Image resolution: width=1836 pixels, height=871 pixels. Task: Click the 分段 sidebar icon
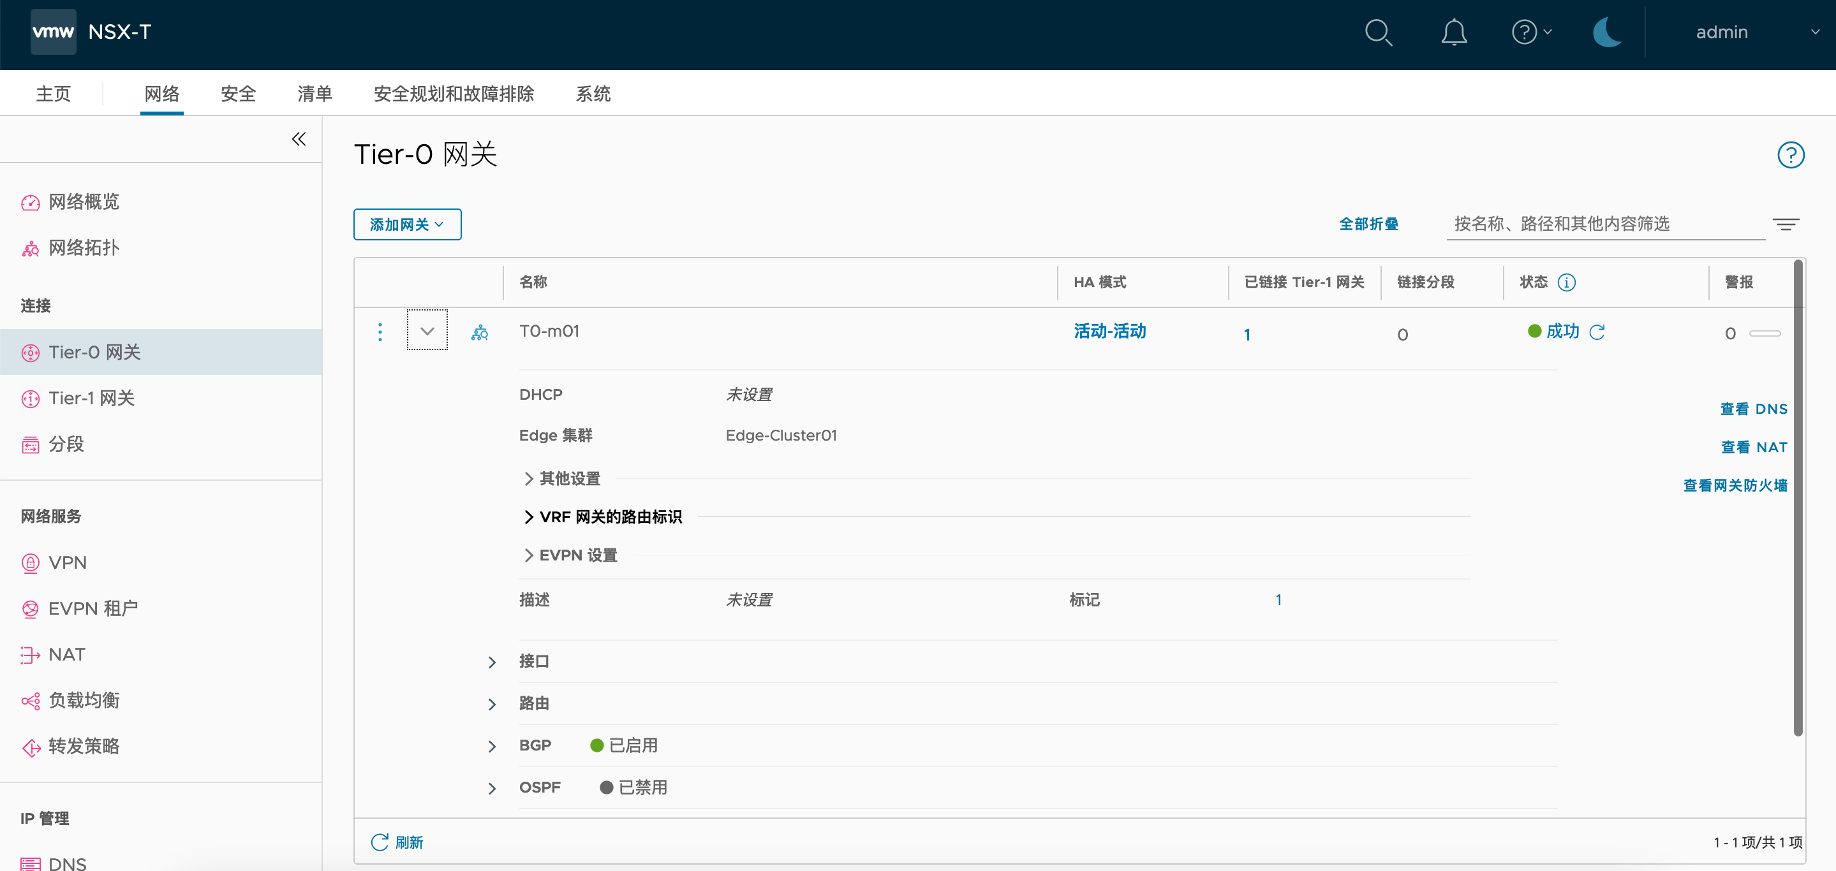[30, 445]
